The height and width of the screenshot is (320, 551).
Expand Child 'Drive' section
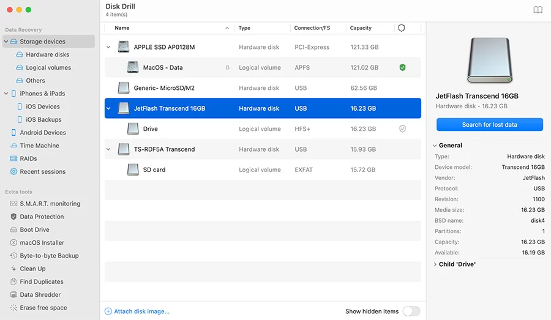435,264
